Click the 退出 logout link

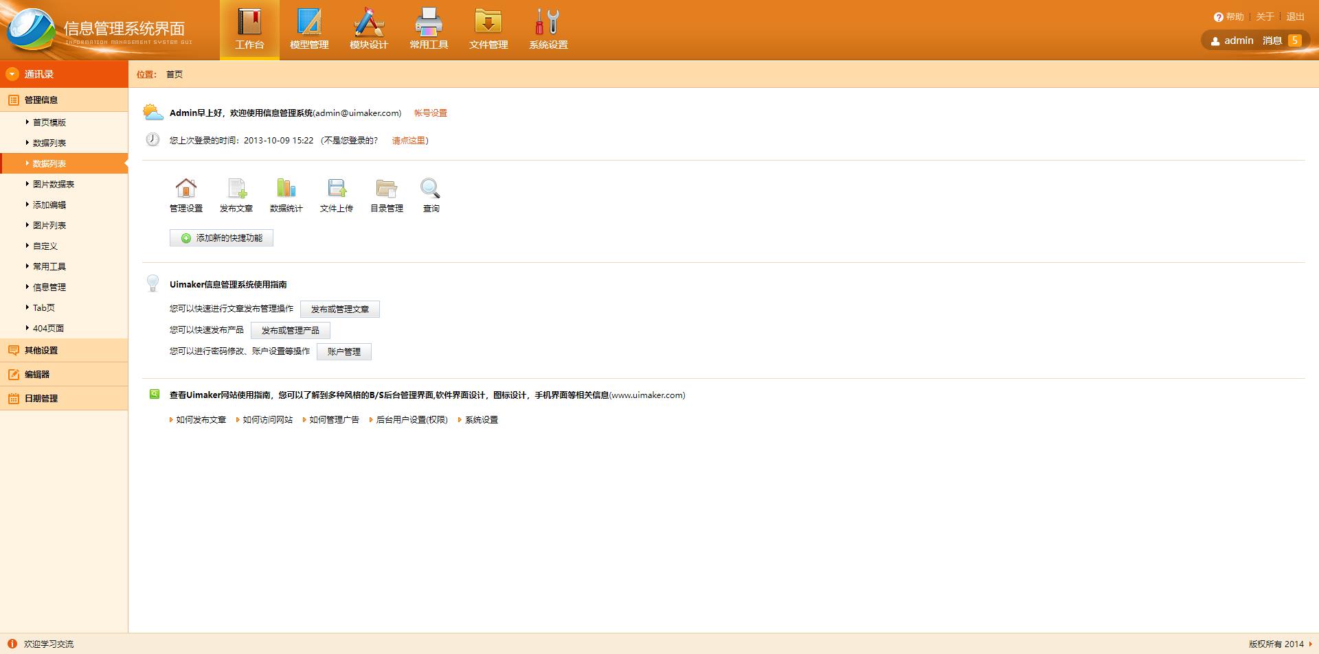click(1295, 16)
